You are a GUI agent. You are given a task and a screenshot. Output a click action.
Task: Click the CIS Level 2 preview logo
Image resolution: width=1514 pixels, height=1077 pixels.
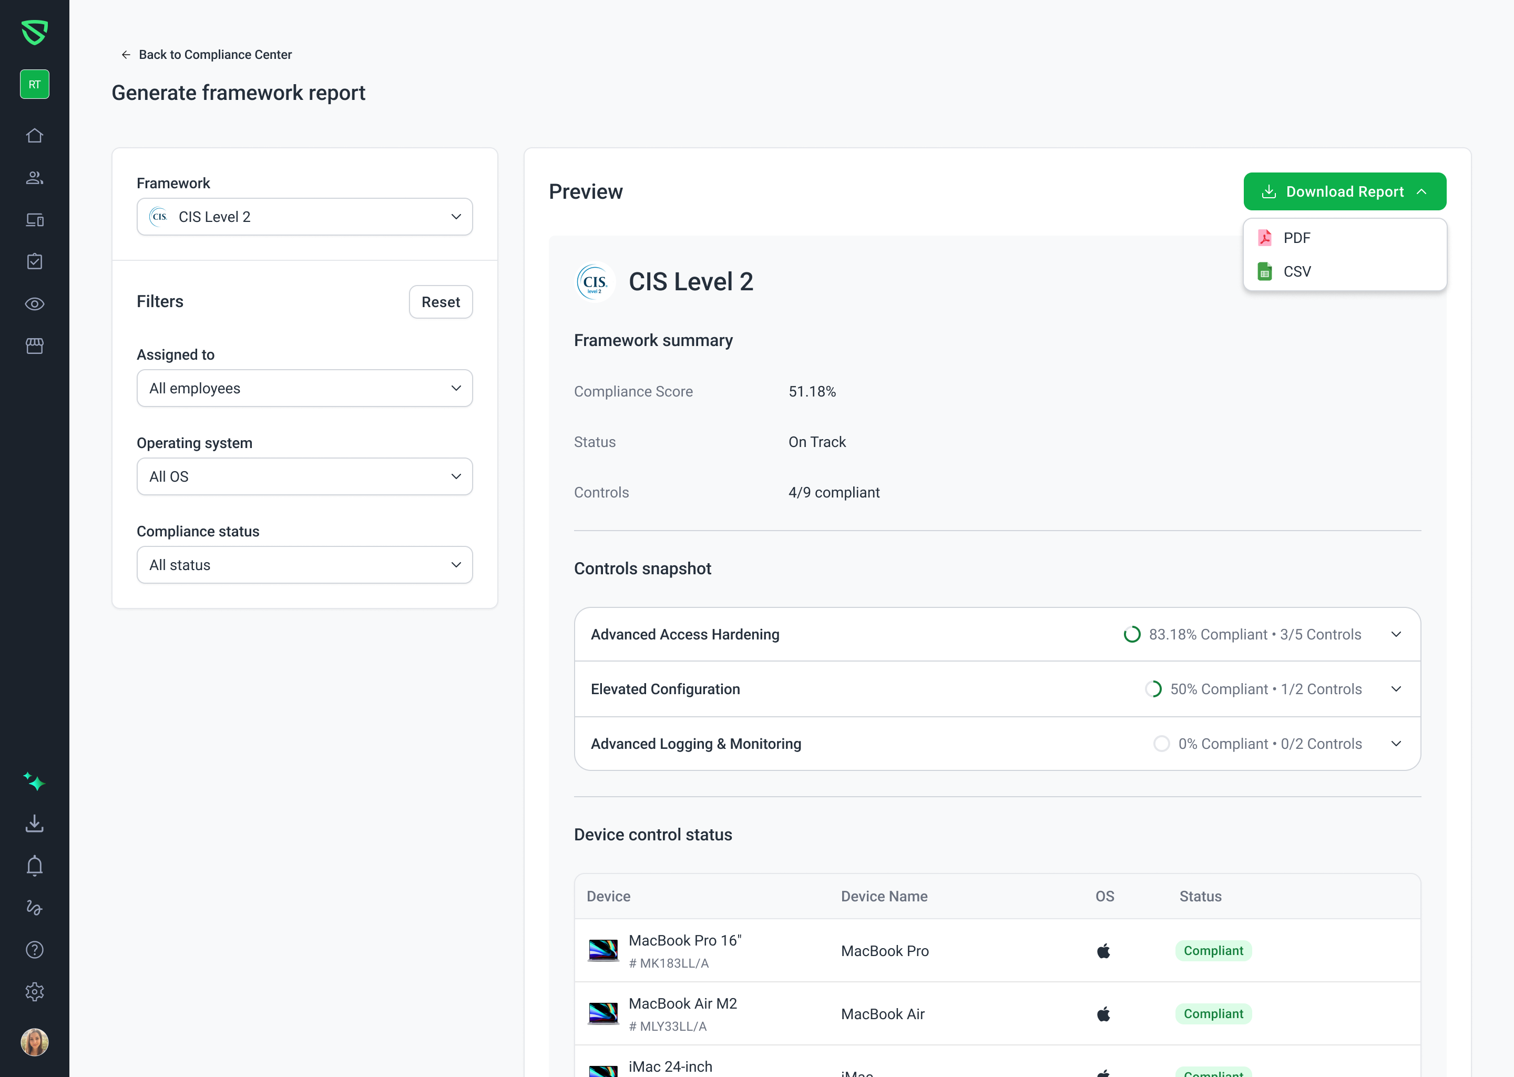coord(595,282)
